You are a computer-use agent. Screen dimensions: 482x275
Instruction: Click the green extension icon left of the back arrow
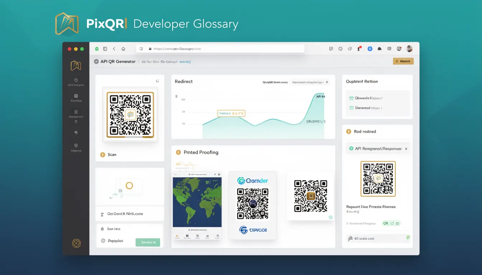(x=97, y=49)
